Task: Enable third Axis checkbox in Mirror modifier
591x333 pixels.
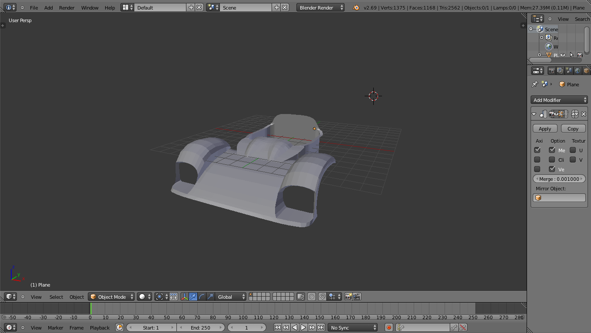Action: coord(537,169)
